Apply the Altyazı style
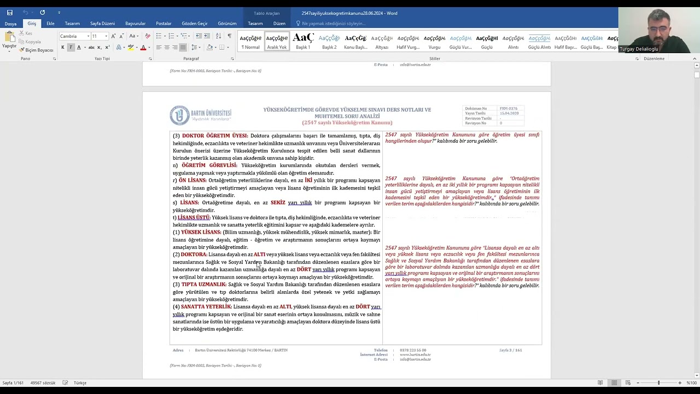700x394 pixels. (382, 42)
